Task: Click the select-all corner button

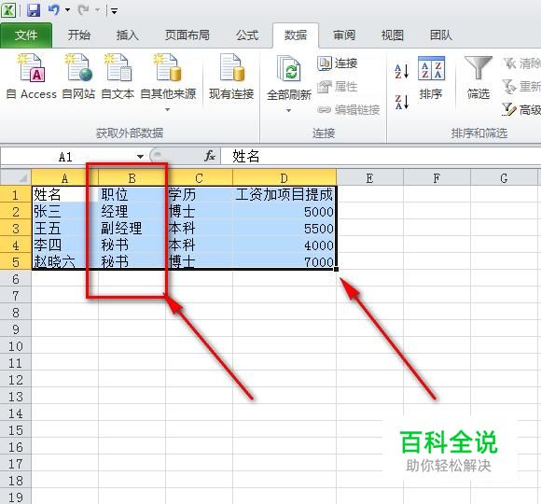Action: tap(16, 177)
